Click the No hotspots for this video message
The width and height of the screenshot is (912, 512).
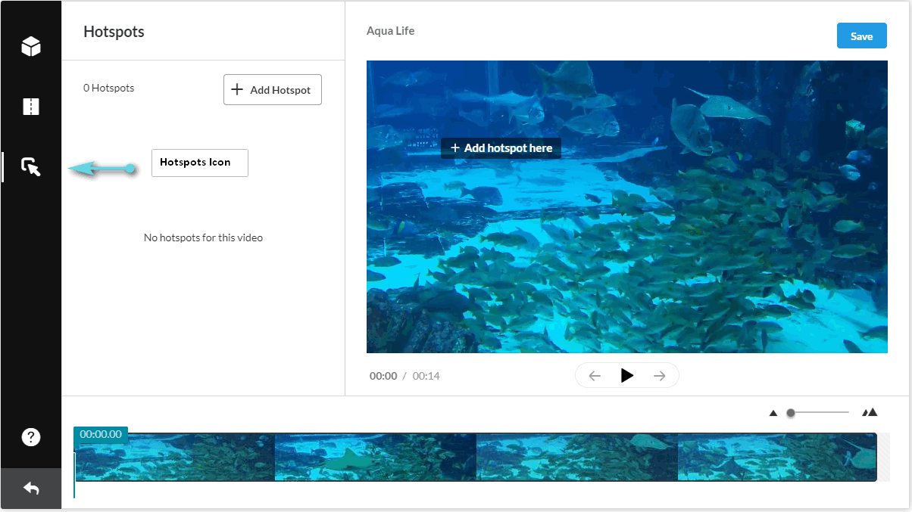pos(203,237)
